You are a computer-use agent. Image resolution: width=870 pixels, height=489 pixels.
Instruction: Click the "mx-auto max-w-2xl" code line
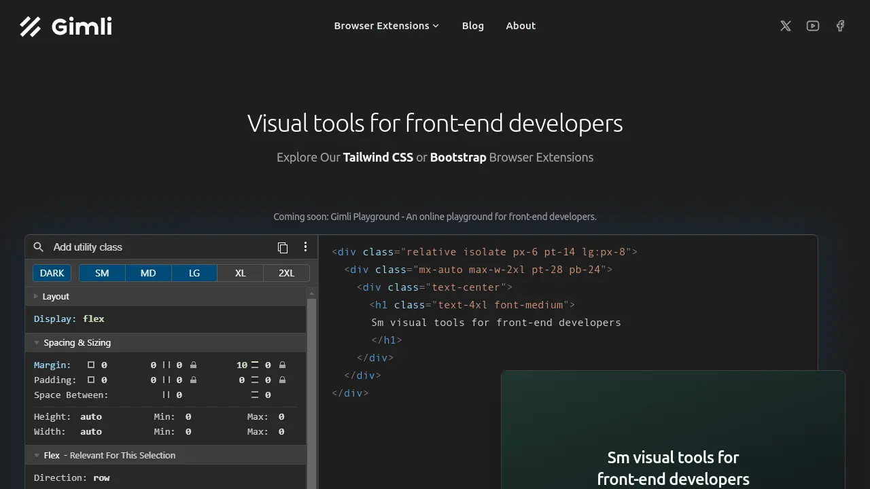[x=478, y=270]
